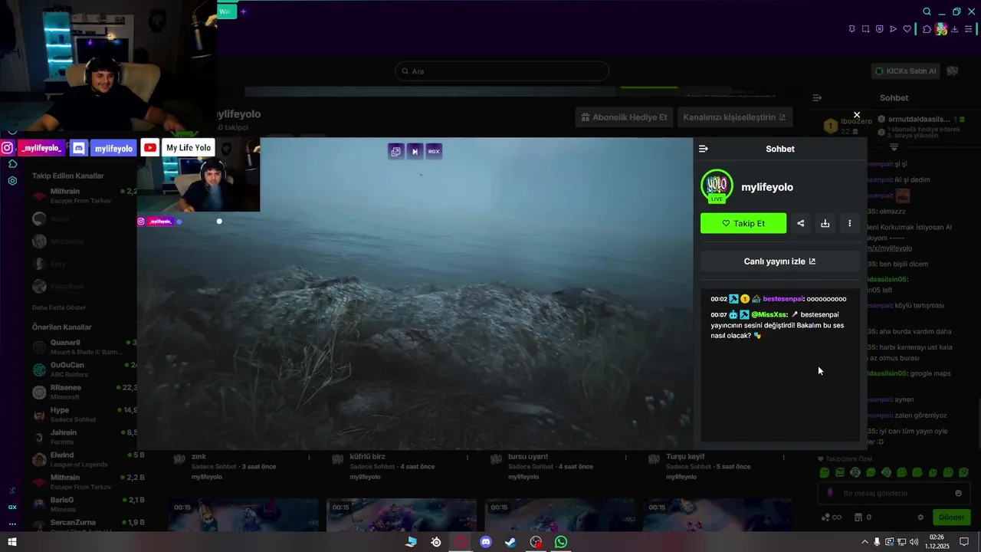The height and width of the screenshot is (552, 981).
Task: Click Canlı yayını izle link
Action: (780, 261)
